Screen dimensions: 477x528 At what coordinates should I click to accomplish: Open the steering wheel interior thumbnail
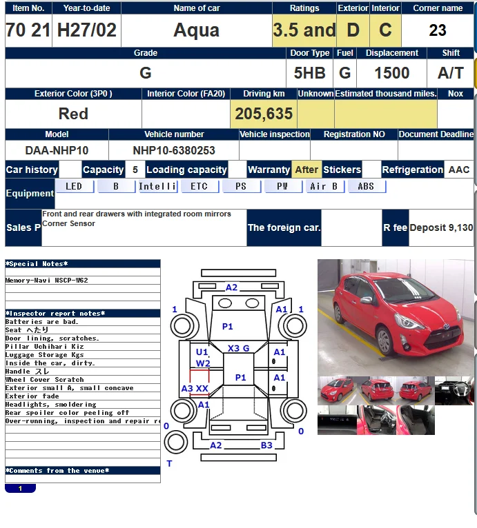coord(454,391)
